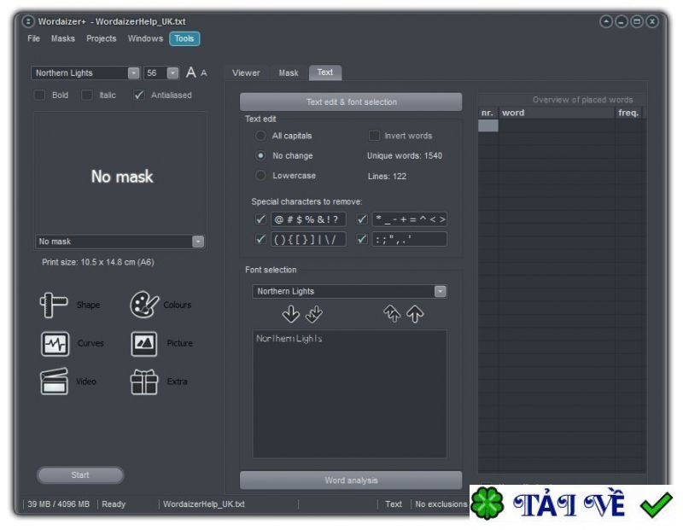Click the Wordaizer app icon in title bar
Viewport: 683px width, 530px height.
[x=28, y=21]
